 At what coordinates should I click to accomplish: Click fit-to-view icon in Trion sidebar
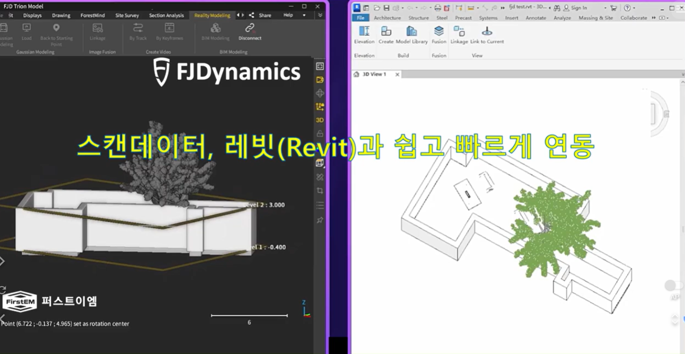(x=320, y=66)
